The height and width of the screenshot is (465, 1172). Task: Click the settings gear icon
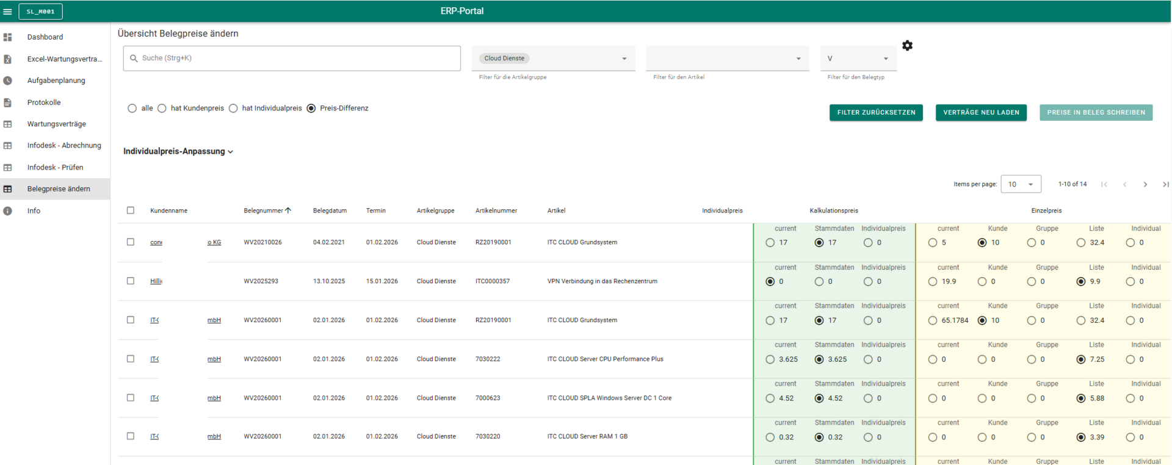click(x=907, y=46)
